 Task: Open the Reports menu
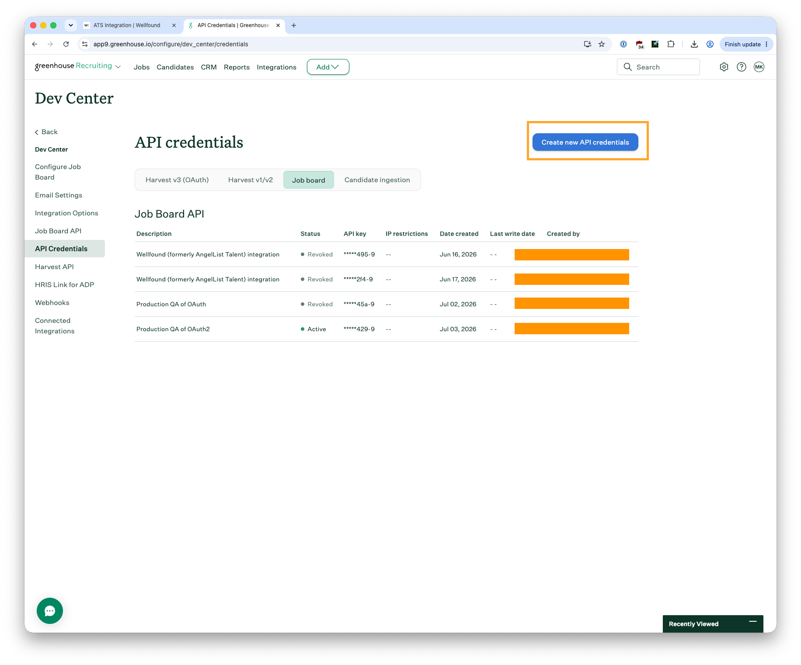click(x=237, y=67)
